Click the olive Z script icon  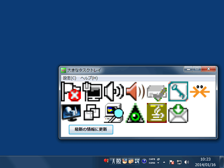[x=156, y=113]
